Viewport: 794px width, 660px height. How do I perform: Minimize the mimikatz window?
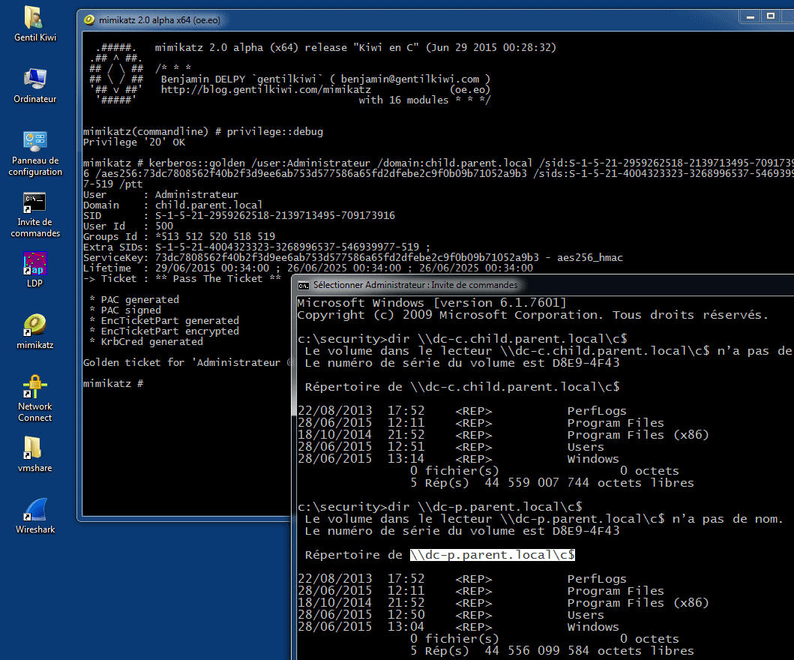[751, 16]
